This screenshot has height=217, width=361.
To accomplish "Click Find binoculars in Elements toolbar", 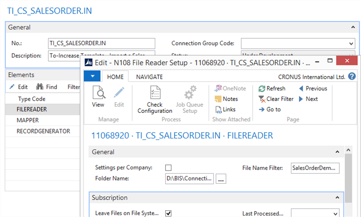I will pyautogui.click(x=46, y=87).
